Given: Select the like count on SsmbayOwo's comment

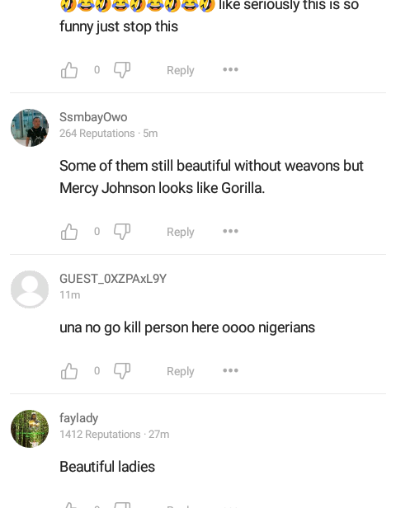Looking at the screenshot, I should [97, 231].
